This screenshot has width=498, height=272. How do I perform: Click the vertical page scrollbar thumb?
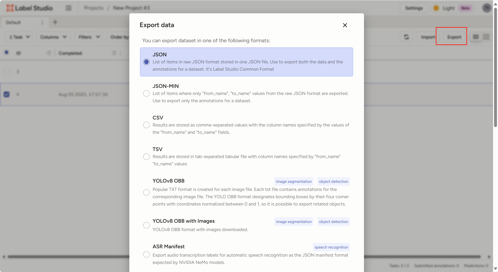coord(495,67)
